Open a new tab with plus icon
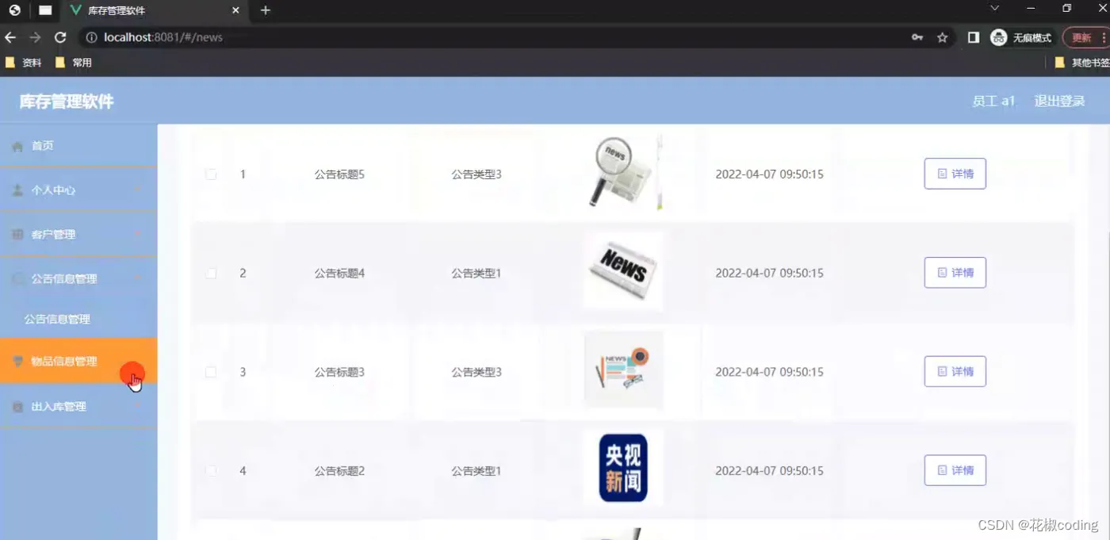 (x=266, y=10)
